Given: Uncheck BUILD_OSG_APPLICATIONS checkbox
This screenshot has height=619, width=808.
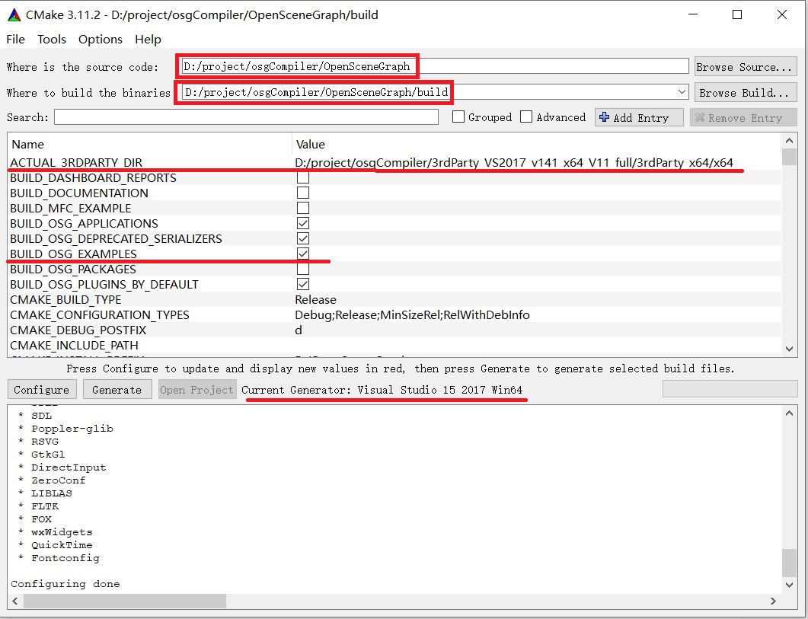Looking at the screenshot, I should pyautogui.click(x=303, y=223).
